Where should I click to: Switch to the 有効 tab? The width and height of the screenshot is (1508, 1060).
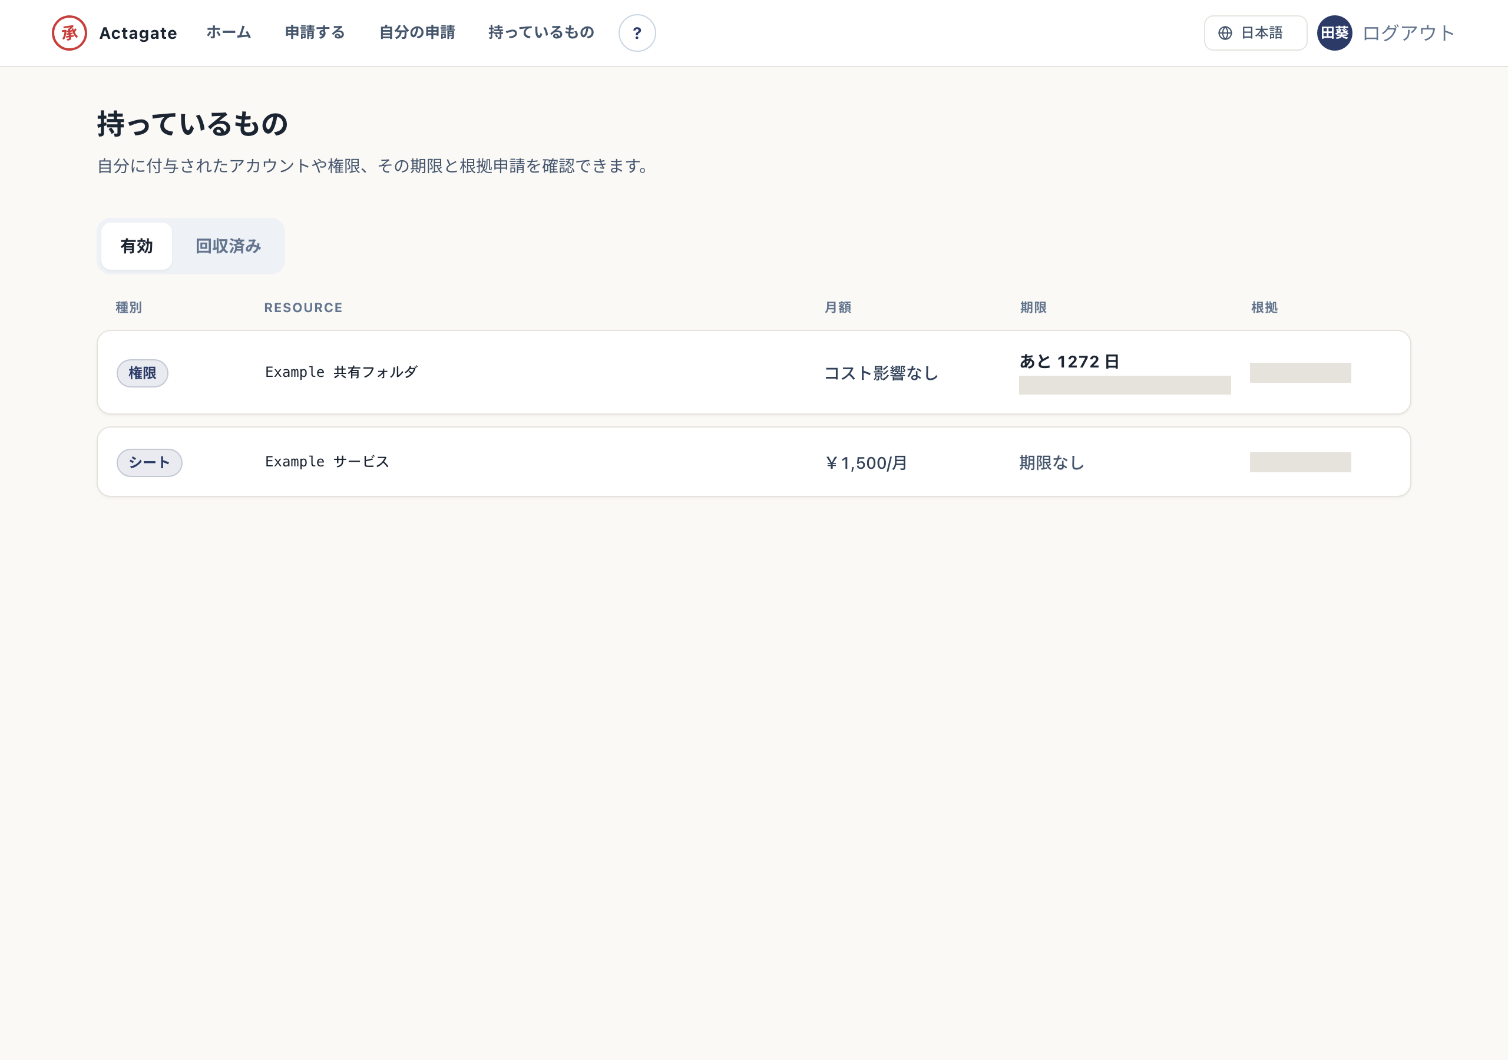click(x=137, y=246)
